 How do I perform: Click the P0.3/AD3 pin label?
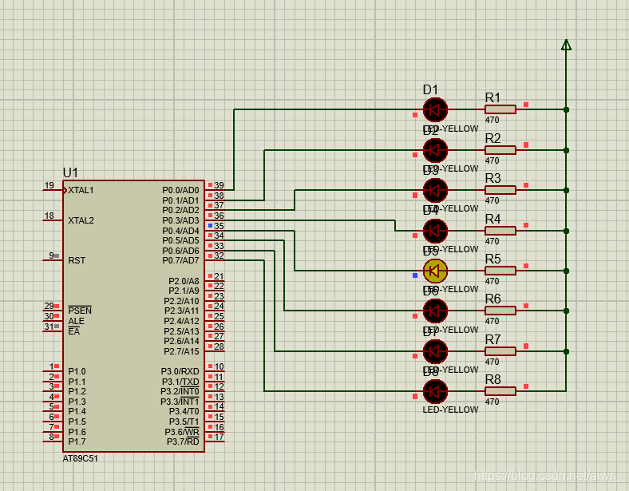180,220
